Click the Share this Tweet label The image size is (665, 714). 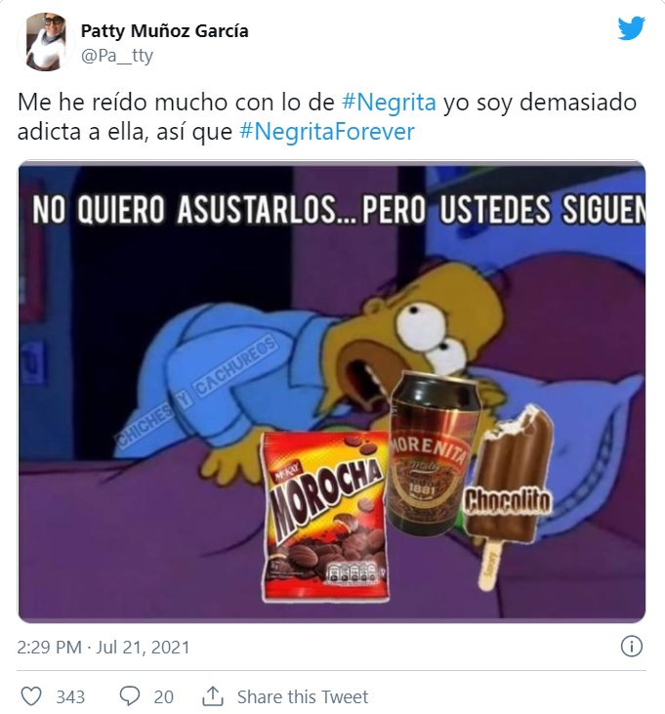pyautogui.click(x=303, y=696)
